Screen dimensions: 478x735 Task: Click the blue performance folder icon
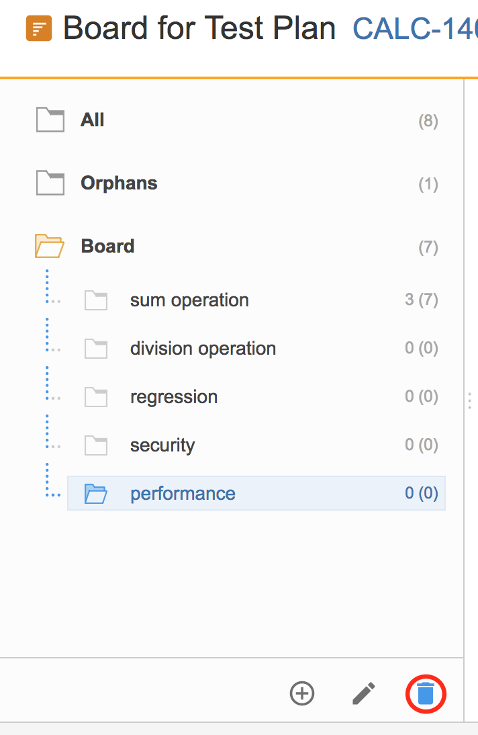click(96, 494)
